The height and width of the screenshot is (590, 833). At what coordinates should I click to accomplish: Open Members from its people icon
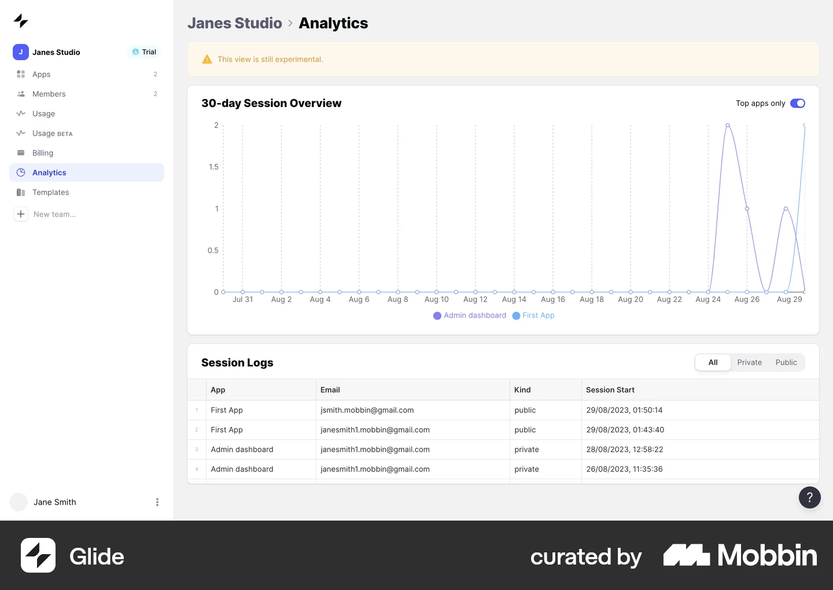tap(21, 94)
